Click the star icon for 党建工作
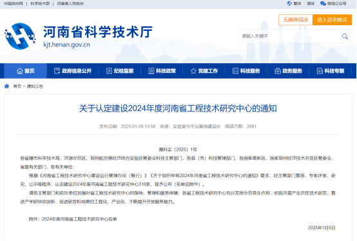This screenshot has width=357, height=241. [193, 71]
